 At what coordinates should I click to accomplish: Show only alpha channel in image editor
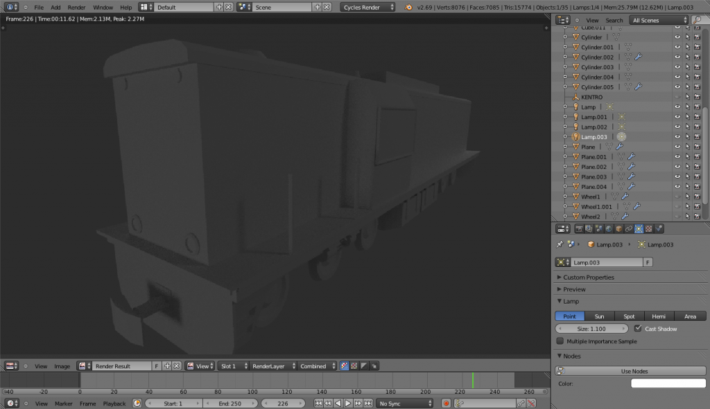click(x=364, y=366)
